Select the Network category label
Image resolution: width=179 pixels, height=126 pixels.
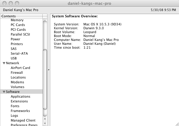(13, 63)
